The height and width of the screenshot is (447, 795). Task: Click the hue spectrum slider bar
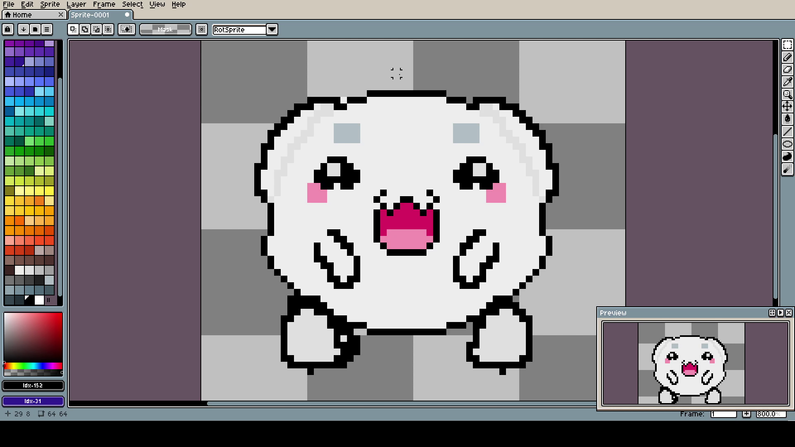(33, 366)
